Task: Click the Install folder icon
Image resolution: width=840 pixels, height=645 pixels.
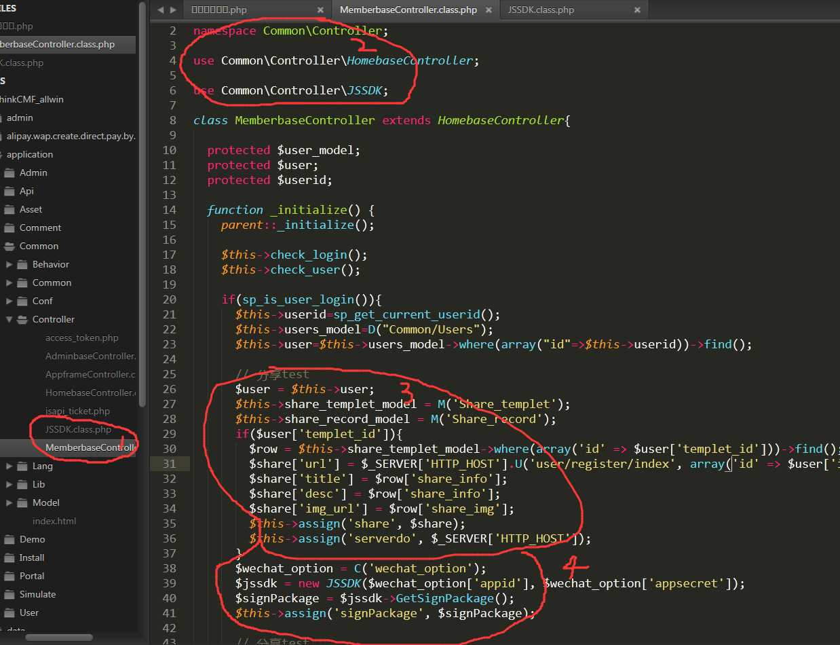Action: point(9,558)
